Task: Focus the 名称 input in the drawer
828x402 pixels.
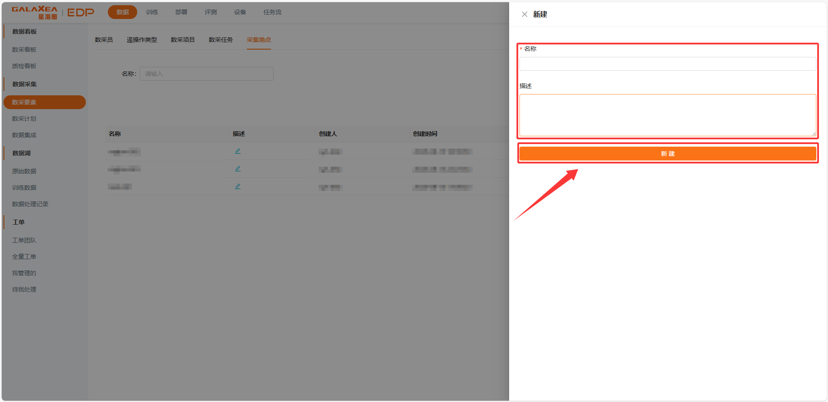Action: 667,64
